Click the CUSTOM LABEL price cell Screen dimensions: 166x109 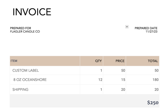coord(114,70)
